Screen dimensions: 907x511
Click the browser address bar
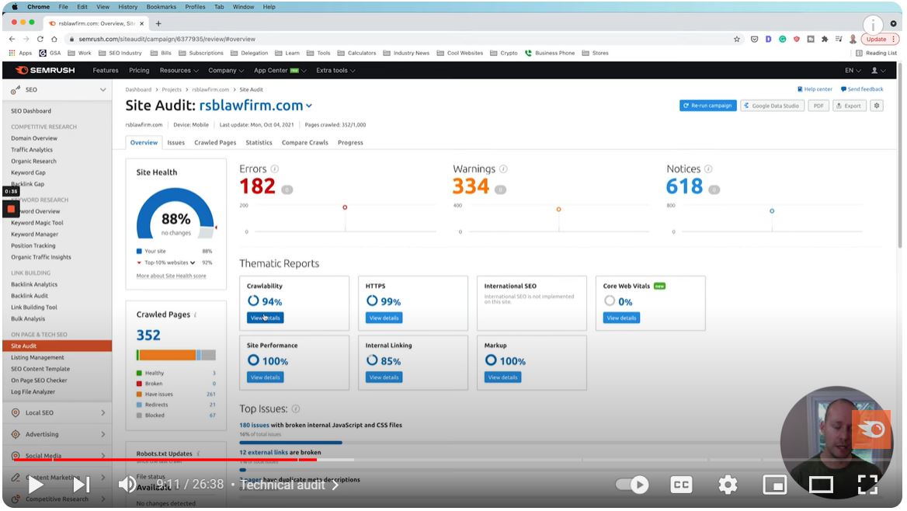click(x=399, y=39)
